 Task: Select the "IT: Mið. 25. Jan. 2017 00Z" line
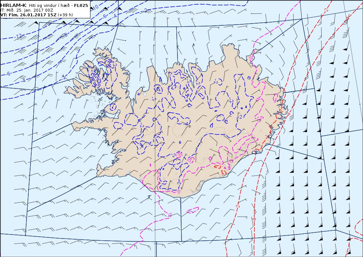27,10
